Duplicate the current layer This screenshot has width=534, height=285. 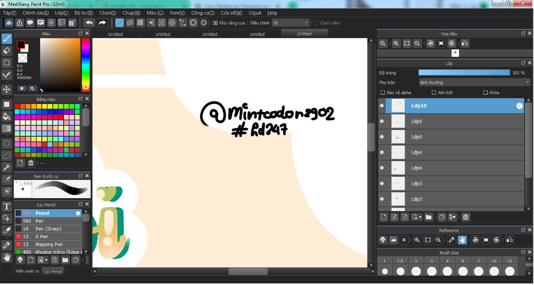(x=442, y=217)
